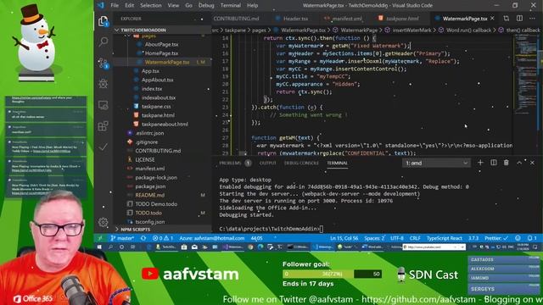Viewport: 543px width, 305px height.
Task: Open the remote window indicator in status bar
Action: [x=100, y=238]
